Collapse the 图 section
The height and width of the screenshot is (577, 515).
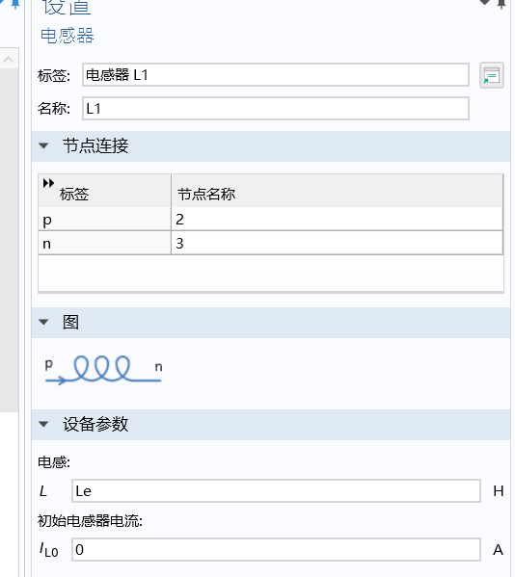click(x=43, y=323)
